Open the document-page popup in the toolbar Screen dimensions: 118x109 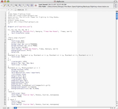[20, 6]
